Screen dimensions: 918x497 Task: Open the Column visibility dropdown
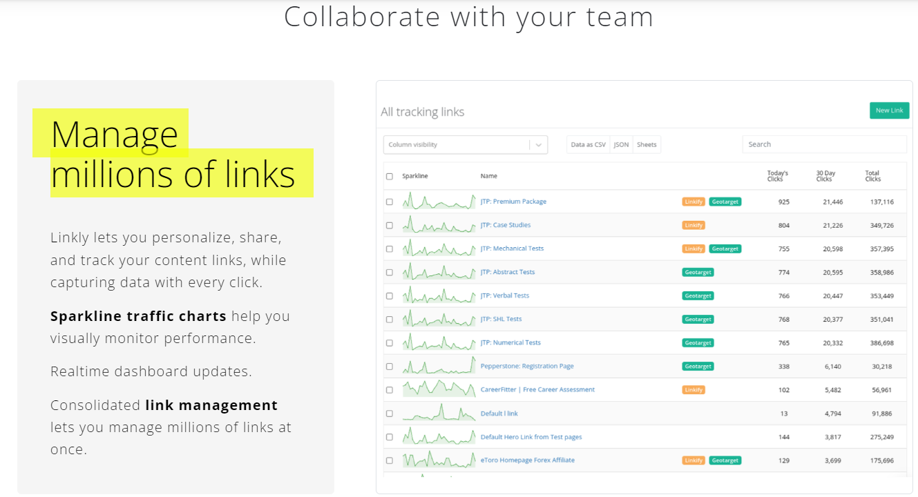pos(457,145)
